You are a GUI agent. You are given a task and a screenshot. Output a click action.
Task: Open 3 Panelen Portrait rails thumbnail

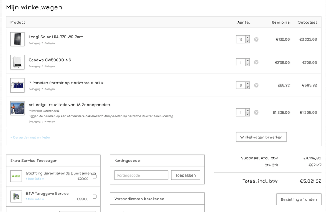tap(18, 85)
